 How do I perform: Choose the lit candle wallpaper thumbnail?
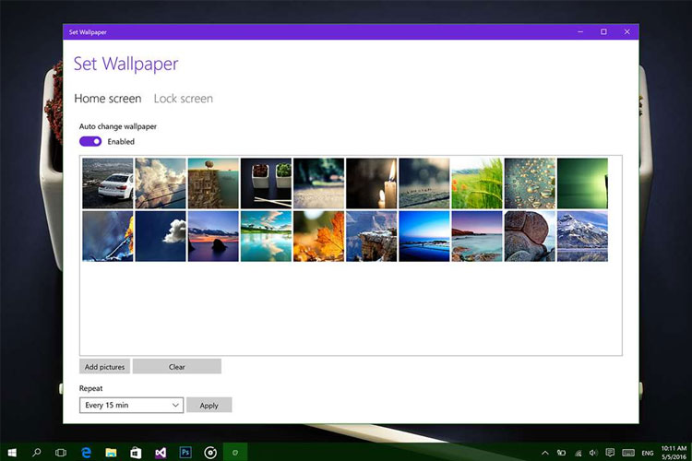(x=371, y=183)
